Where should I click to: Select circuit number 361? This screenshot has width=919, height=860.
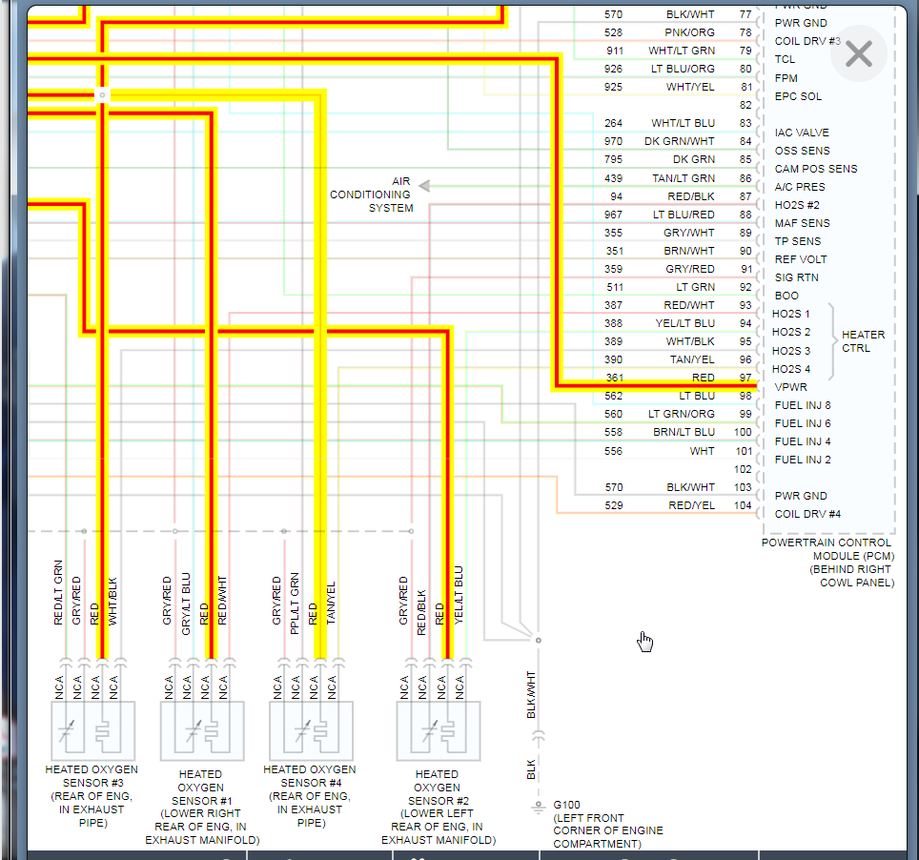coord(614,378)
